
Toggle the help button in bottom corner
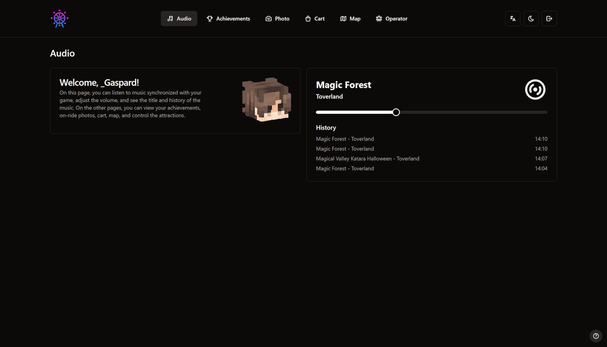coord(596,336)
